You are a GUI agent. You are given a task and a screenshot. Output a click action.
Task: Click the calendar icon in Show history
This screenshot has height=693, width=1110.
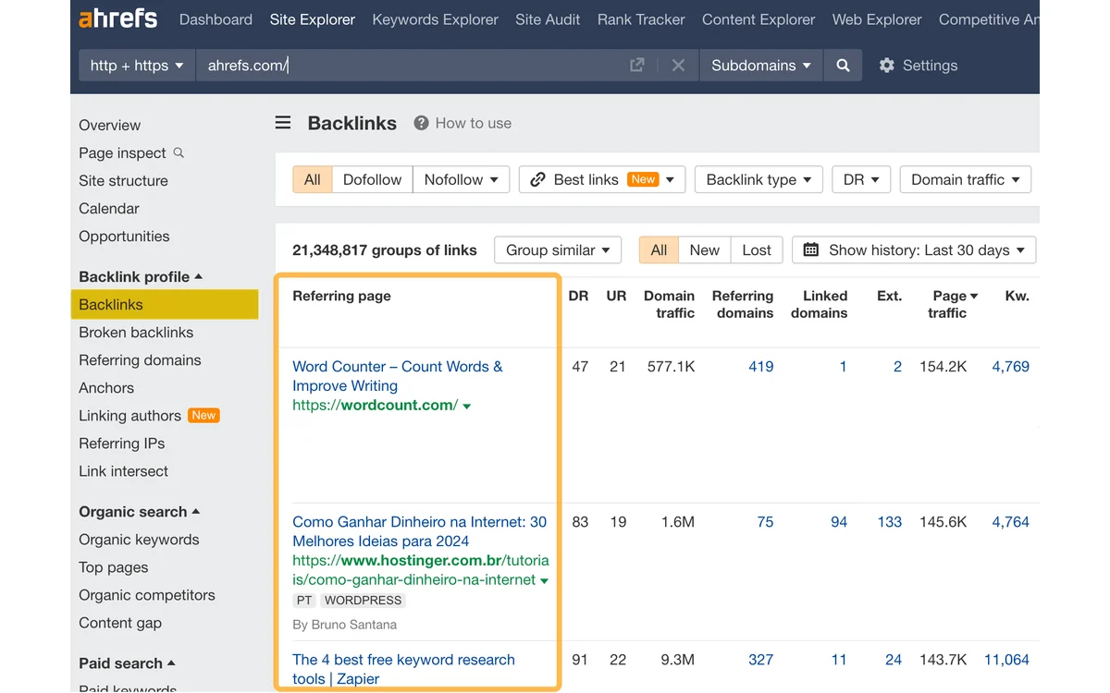[811, 249]
